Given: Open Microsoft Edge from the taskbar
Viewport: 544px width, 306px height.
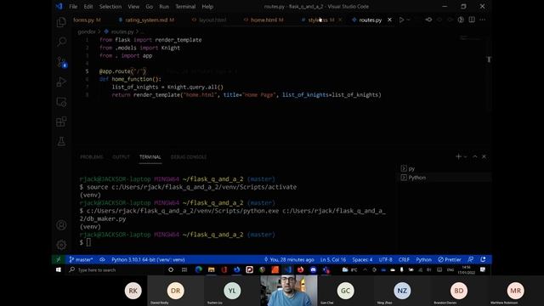Looking at the screenshot, I should 198,270.
